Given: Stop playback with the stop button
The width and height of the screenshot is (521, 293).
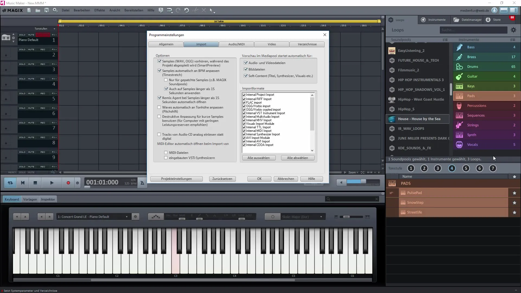Looking at the screenshot, I should tap(35, 183).
